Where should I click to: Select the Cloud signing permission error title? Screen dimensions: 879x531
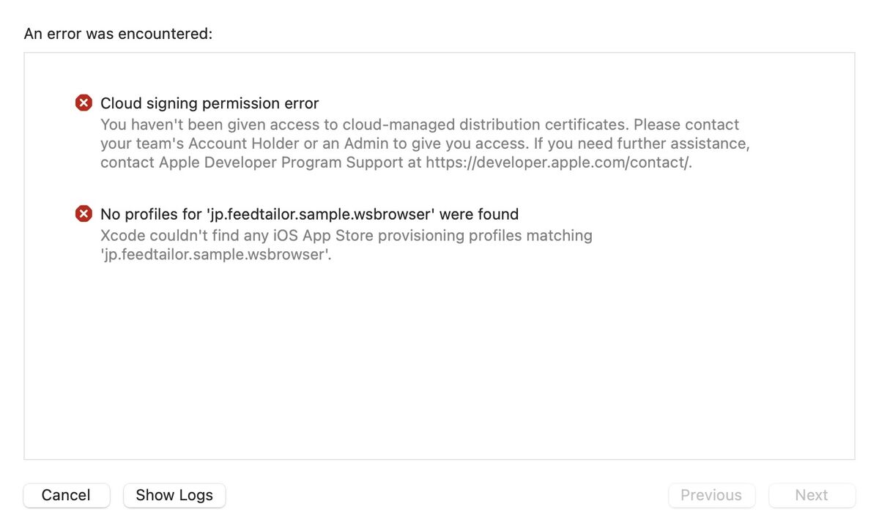(209, 103)
